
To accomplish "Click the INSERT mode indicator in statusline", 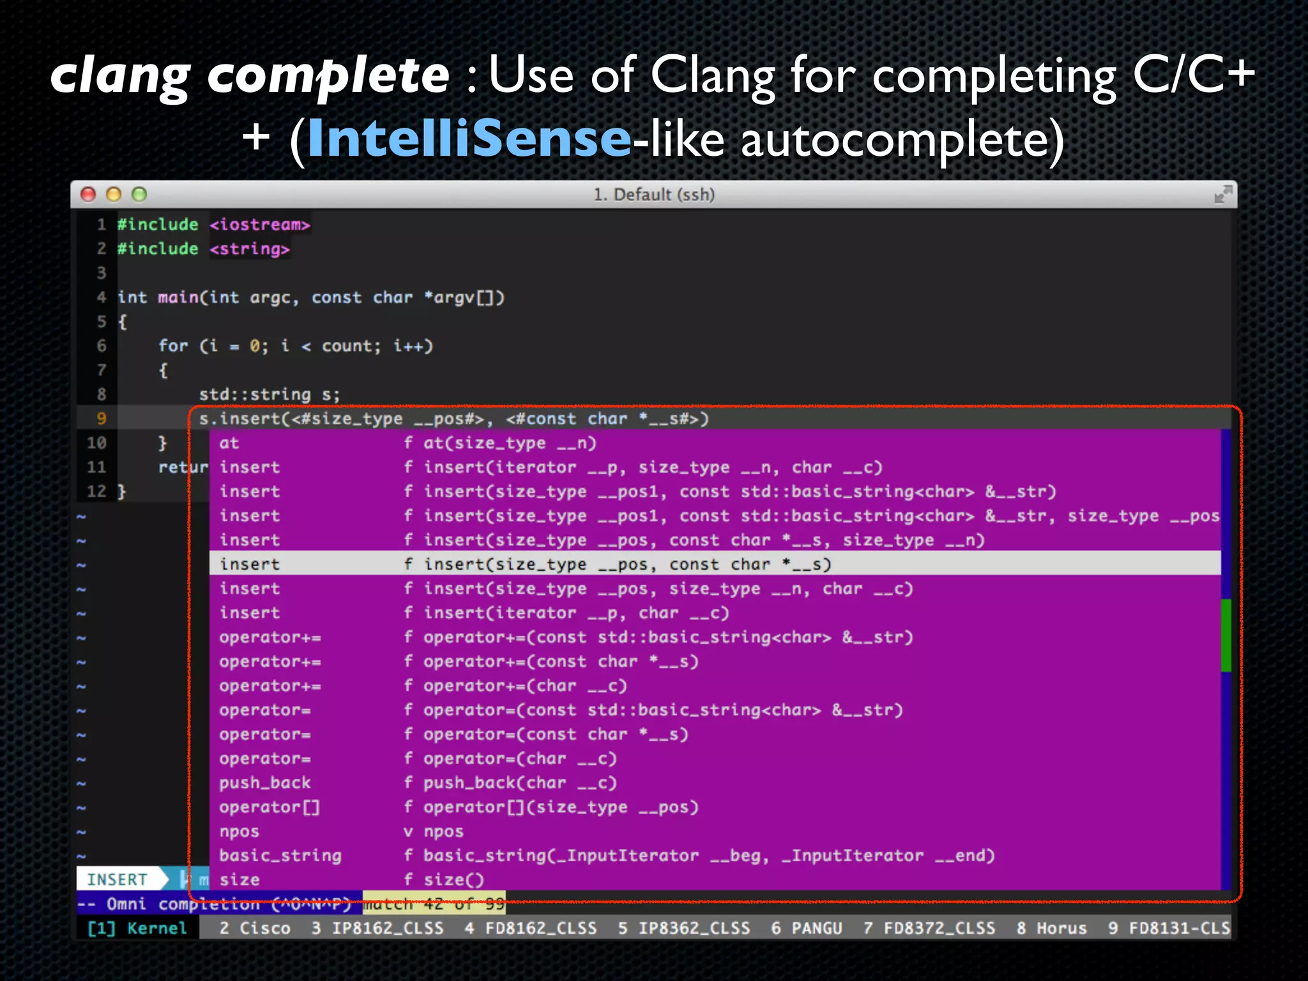I will coord(118,879).
